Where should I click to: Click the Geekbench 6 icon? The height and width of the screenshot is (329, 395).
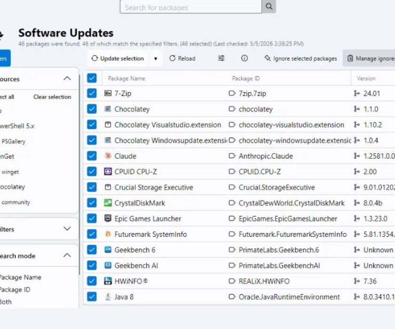[x=108, y=250]
